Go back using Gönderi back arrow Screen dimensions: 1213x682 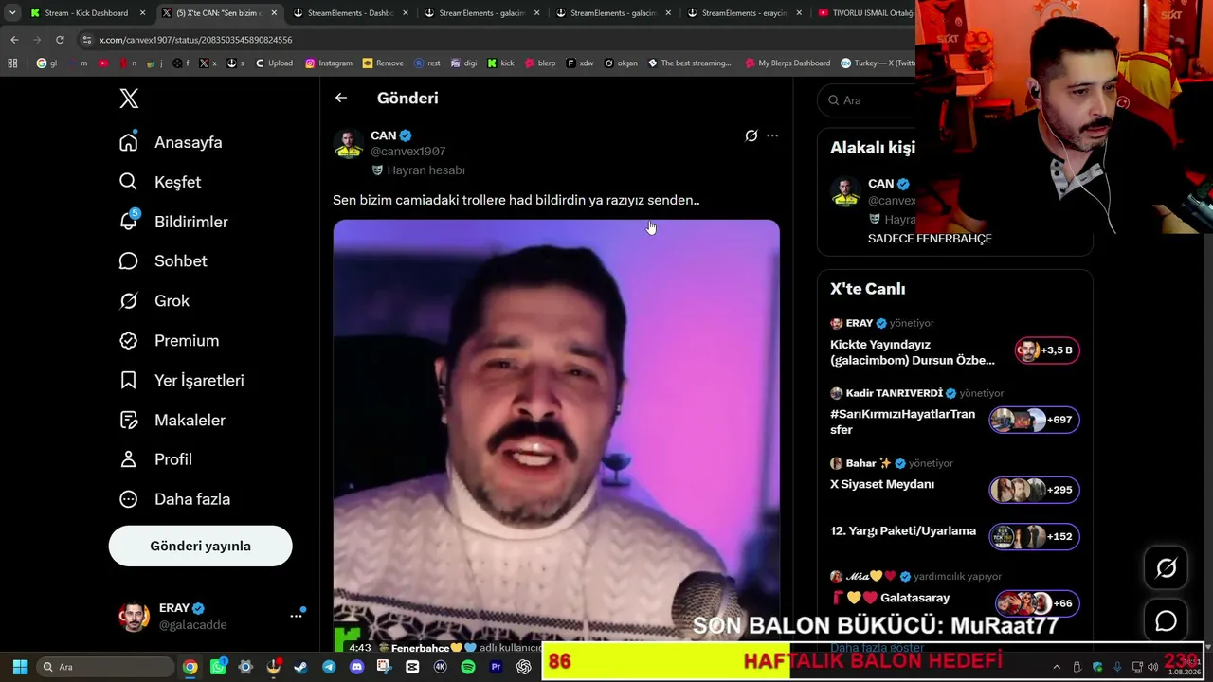(x=341, y=98)
